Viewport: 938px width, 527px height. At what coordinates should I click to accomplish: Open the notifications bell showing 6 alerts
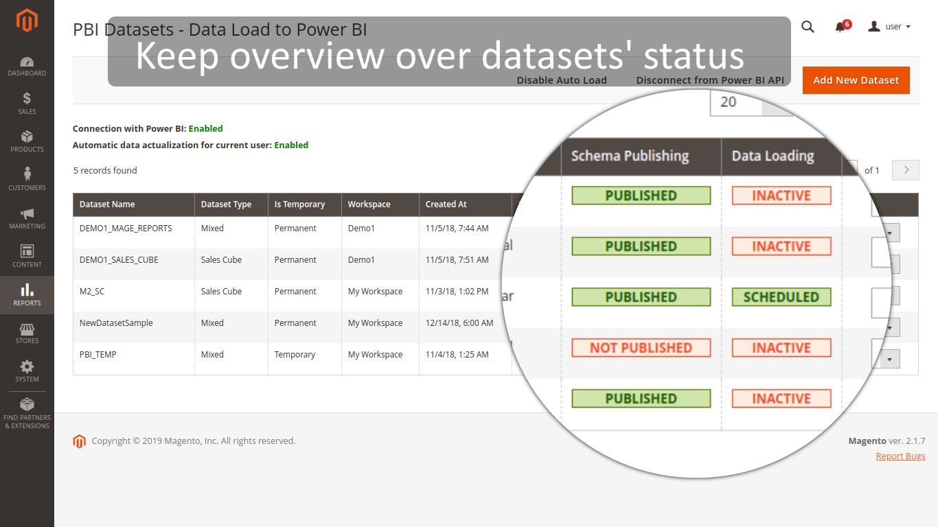[839, 26]
